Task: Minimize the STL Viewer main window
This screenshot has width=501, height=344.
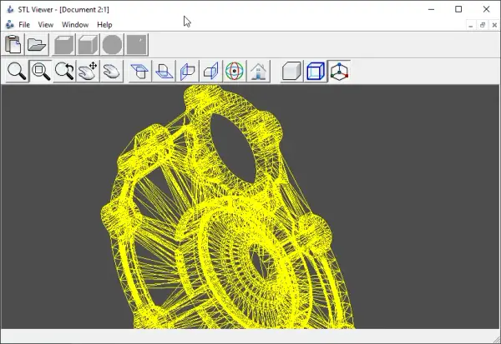Action: [x=431, y=9]
